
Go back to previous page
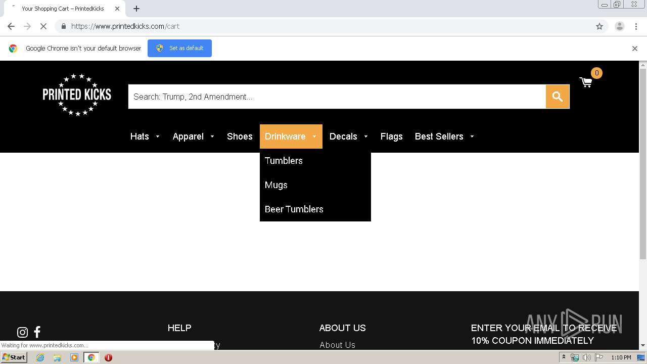[x=11, y=26]
